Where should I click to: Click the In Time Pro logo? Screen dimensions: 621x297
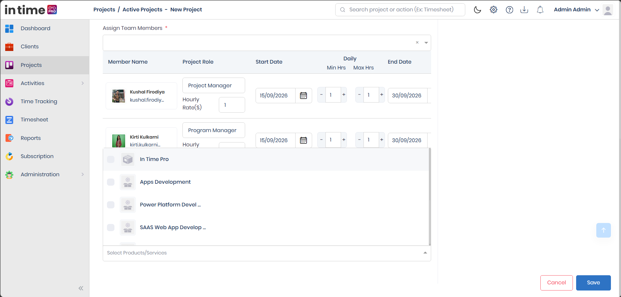[x=31, y=10]
